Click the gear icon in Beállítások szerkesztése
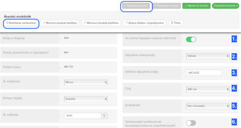241x128 pixels. (7, 23)
